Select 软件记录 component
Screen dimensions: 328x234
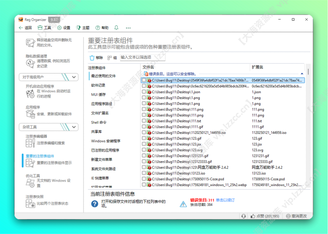tap(98, 85)
